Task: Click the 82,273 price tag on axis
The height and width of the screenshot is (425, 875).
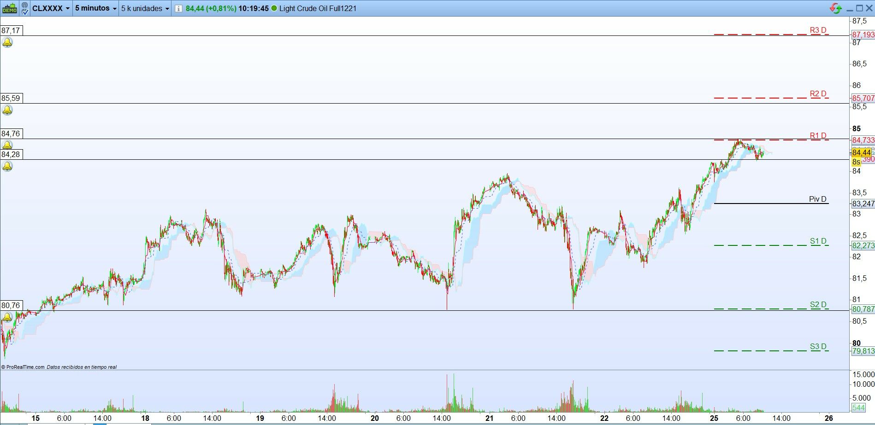Action: [863, 245]
